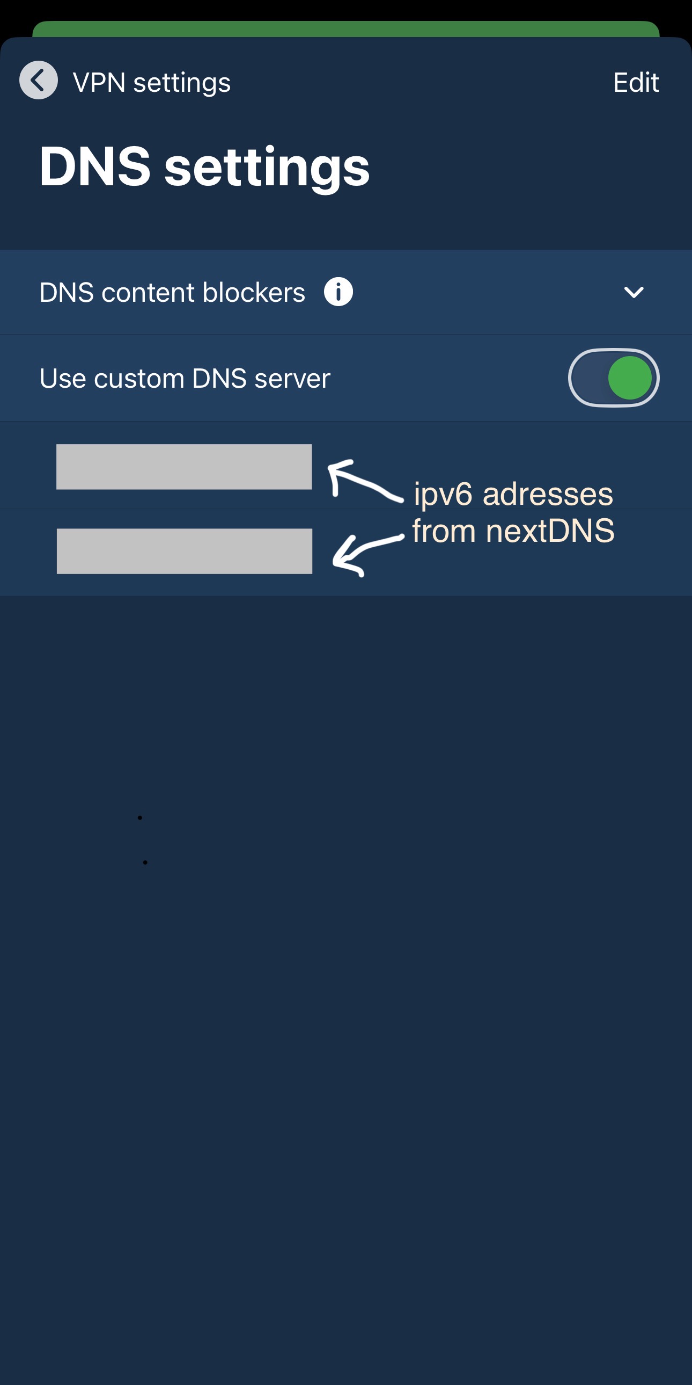Return via the VPN settings label
Image resolution: width=692 pixels, height=1385 pixels.
151,82
